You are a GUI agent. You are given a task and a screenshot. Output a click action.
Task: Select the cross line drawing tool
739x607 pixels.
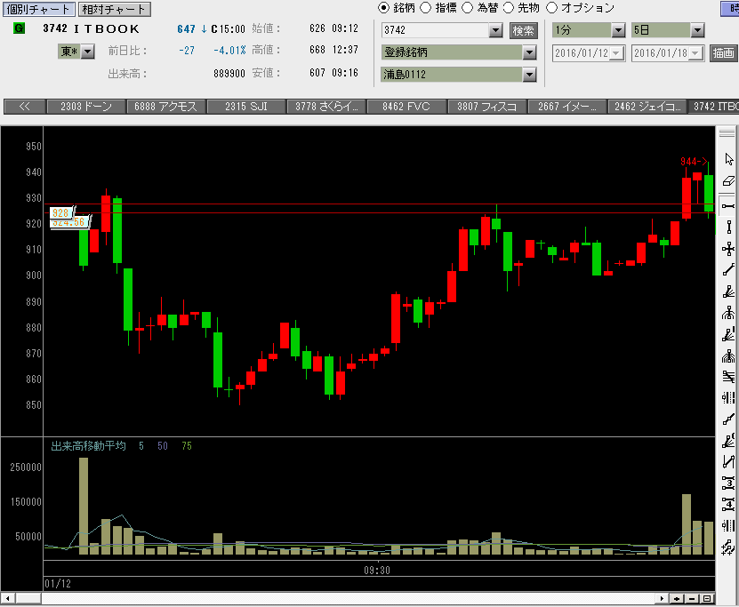click(728, 249)
